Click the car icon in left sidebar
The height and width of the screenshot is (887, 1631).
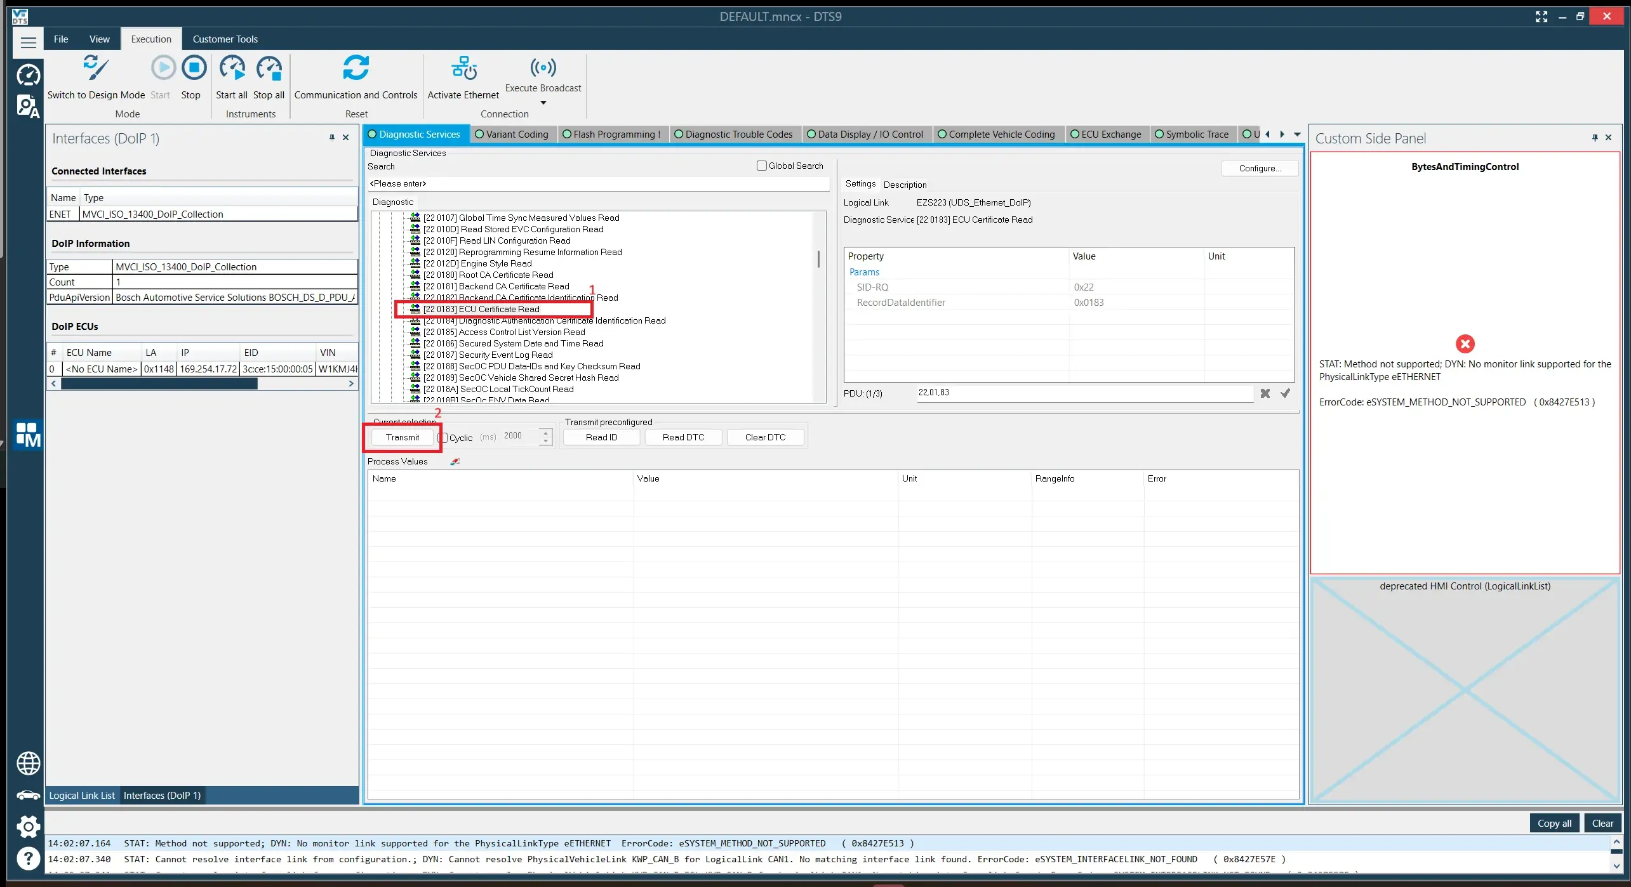pyautogui.click(x=28, y=795)
